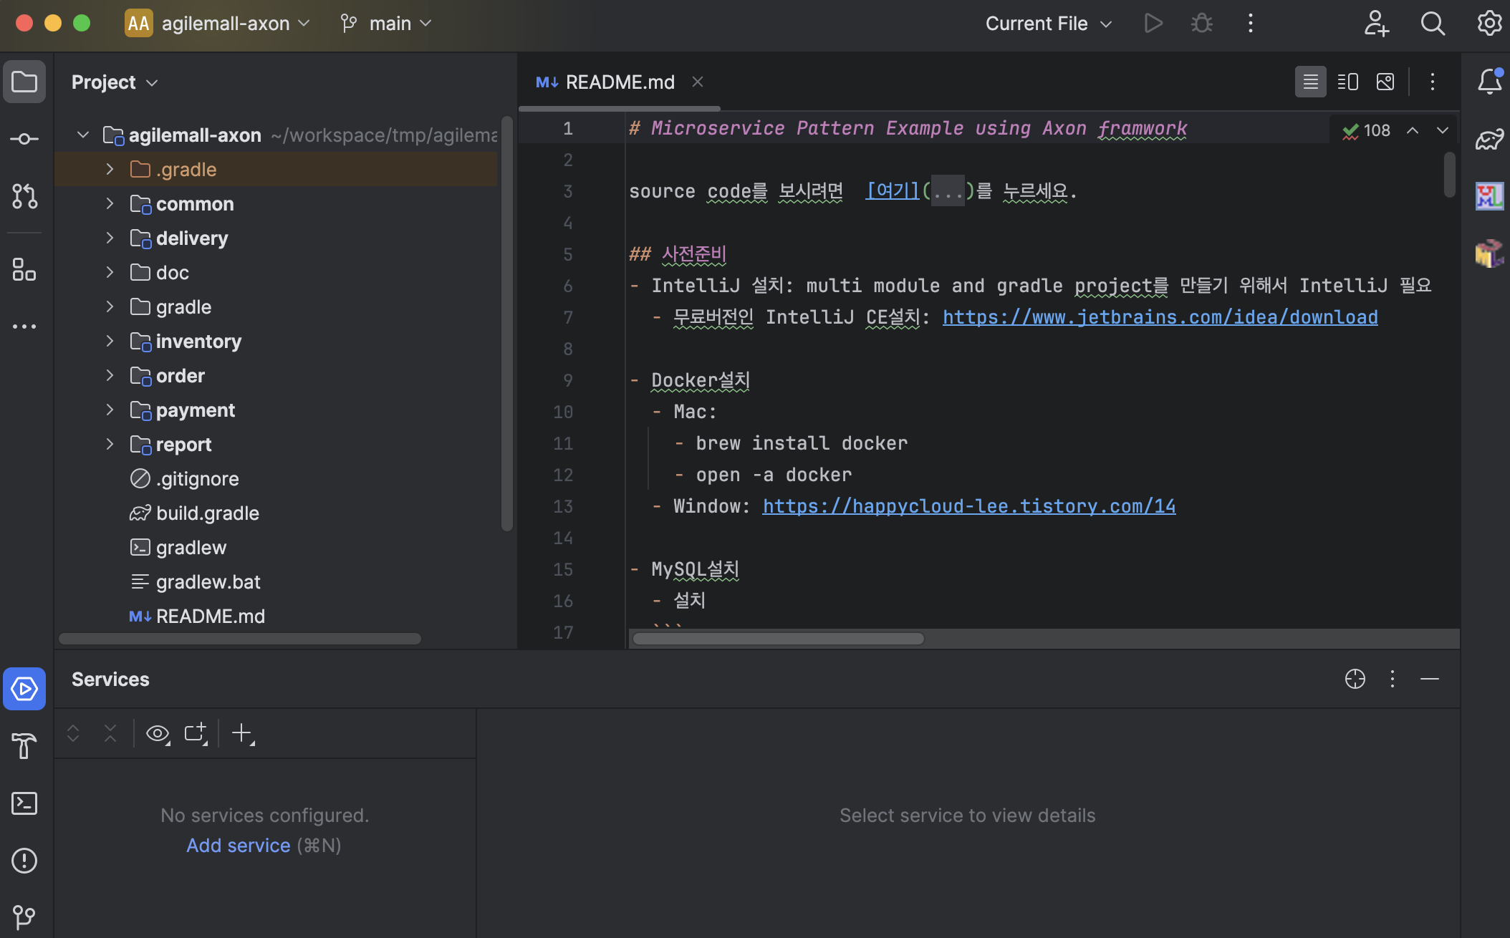Click the Debug bug icon
The width and height of the screenshot is (1510, 938).
[x=1201, y=24]
